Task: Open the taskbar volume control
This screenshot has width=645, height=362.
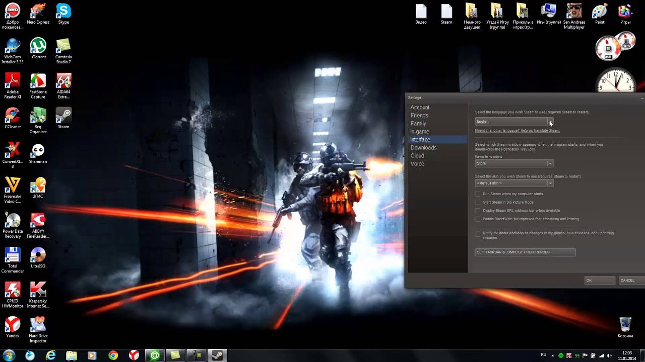Action: click(x=609, y=355)
